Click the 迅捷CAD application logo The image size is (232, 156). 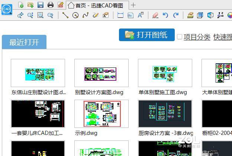pos(7,9)
